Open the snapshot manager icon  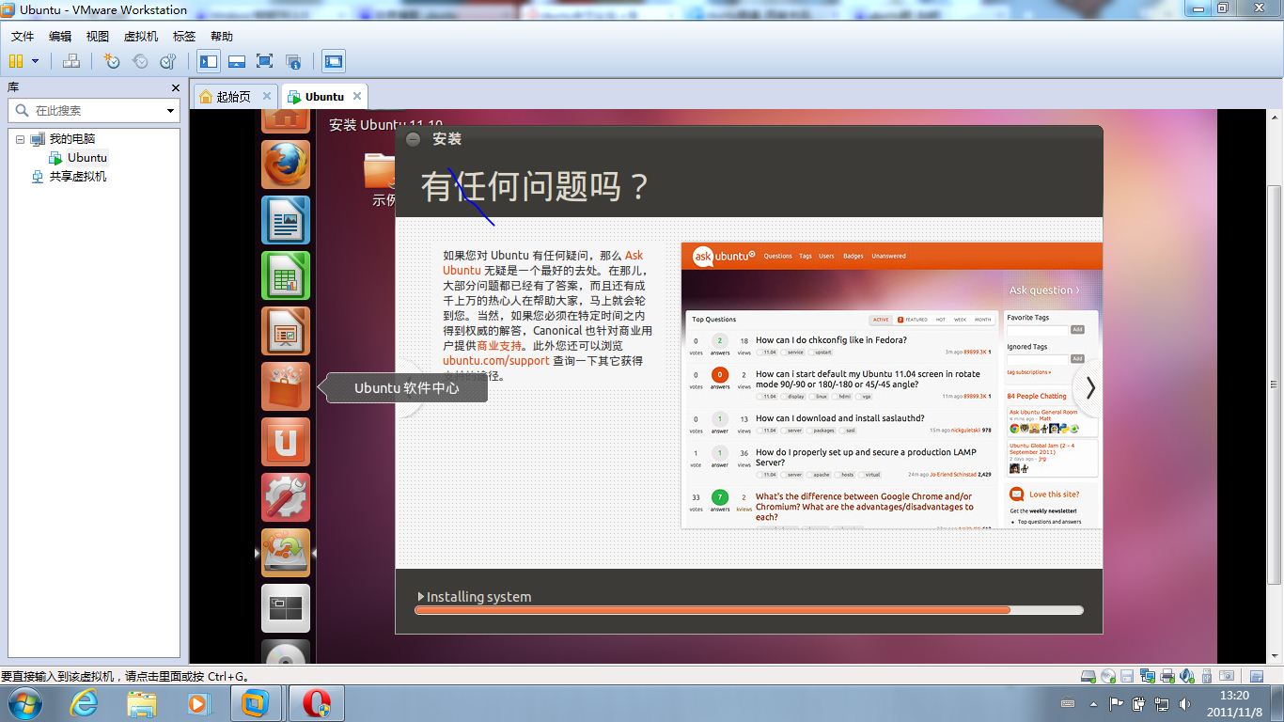[x=168, y=61]
